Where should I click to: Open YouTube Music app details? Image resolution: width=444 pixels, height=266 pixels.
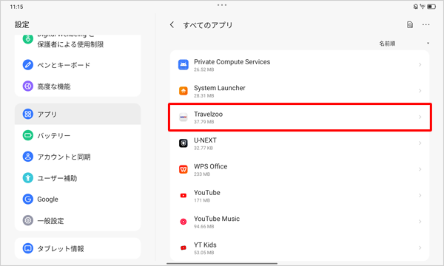click(x=300, y=222)
